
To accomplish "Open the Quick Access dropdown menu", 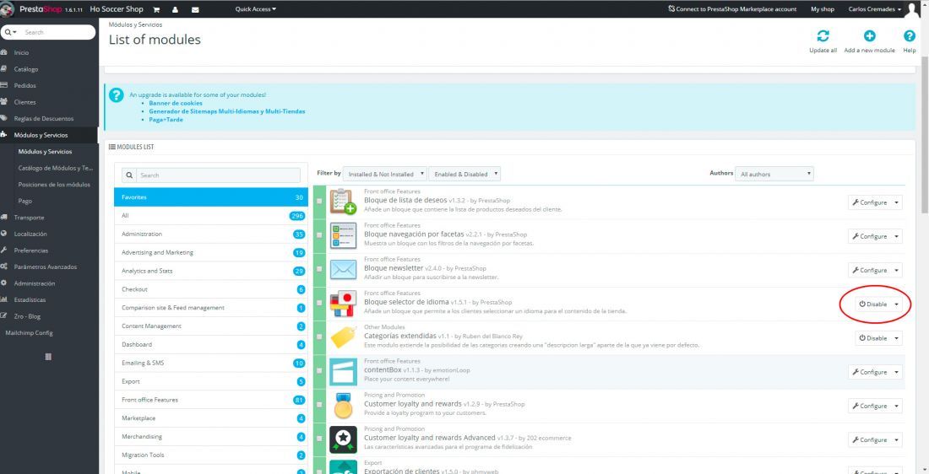I will click(255, 9).
